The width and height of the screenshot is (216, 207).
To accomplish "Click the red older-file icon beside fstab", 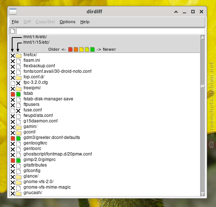I will (x=13, y=94).
